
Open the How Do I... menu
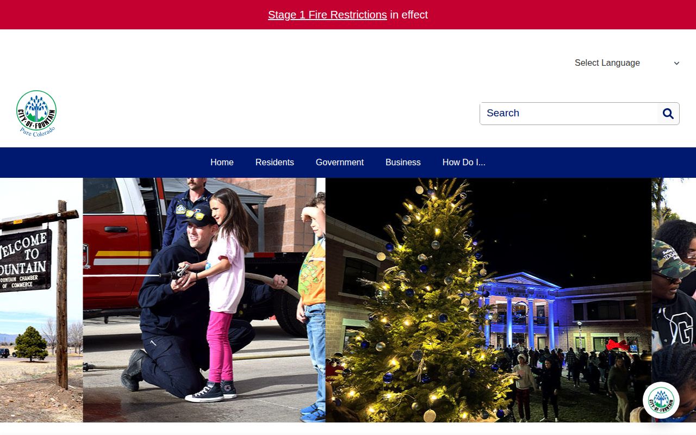[464, 163]
